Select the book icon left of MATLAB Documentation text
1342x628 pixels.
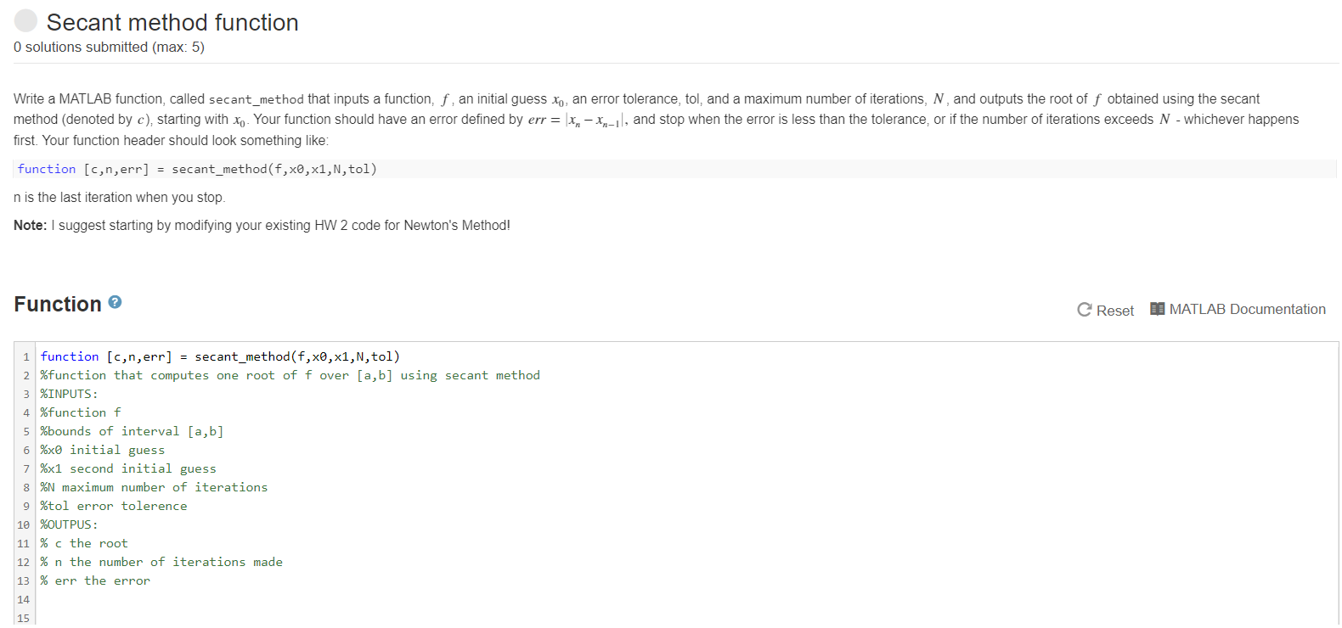pyautogui.click(x=1157, y=309)
